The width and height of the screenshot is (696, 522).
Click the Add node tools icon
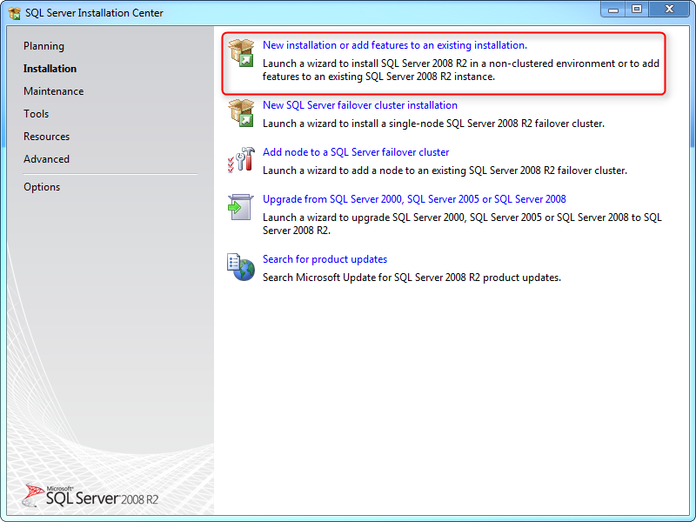tap(241, 160)
